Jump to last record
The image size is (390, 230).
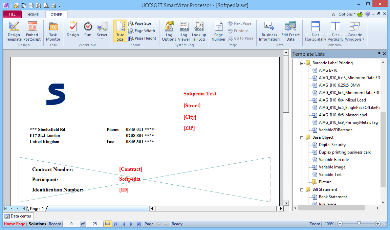[139, 224]
